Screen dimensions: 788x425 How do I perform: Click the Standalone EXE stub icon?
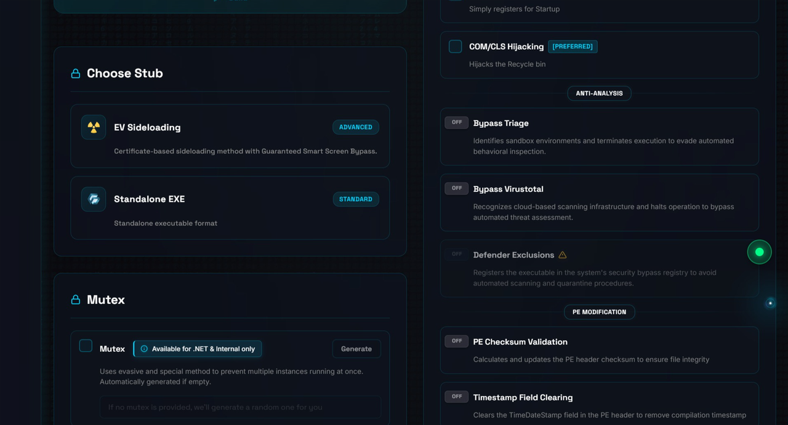click(94, 199)
